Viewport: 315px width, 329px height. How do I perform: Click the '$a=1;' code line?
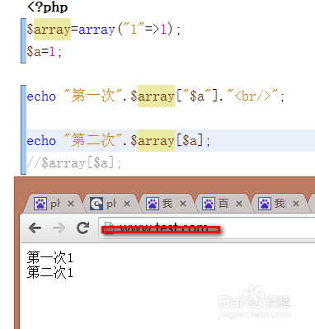tap(45, 51)
